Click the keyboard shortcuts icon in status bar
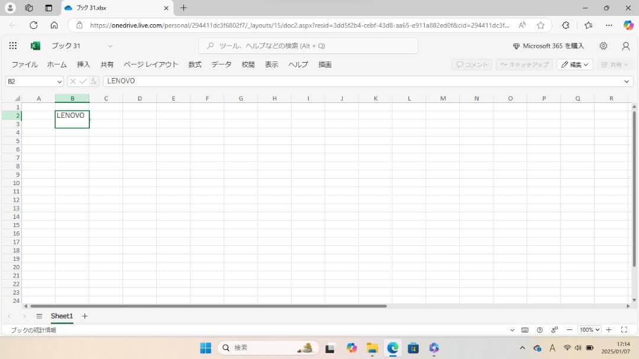This screenshot has width=639, height=359. [x=525, y=329]
